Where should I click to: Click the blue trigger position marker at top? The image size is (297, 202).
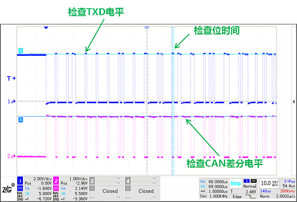46,28
